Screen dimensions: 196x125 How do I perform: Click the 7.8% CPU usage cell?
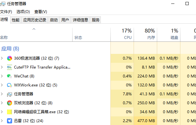(x=122, y=94)
